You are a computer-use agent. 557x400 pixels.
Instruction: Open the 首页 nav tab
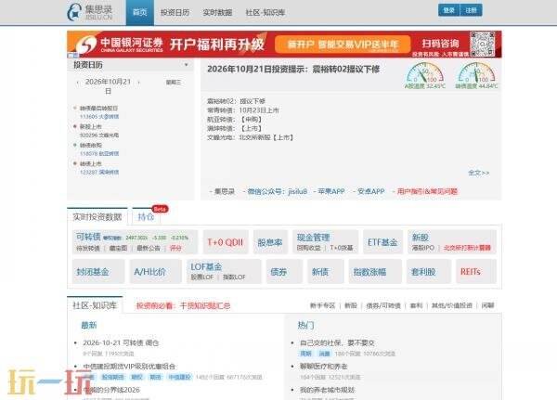(x=140, y=12)
